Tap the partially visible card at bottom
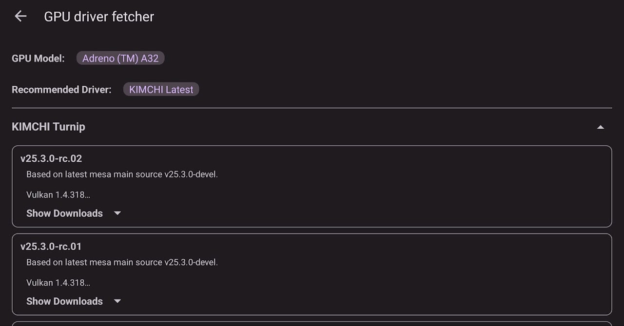This screenshot has width=624, height=326. (x=312, y=324)
